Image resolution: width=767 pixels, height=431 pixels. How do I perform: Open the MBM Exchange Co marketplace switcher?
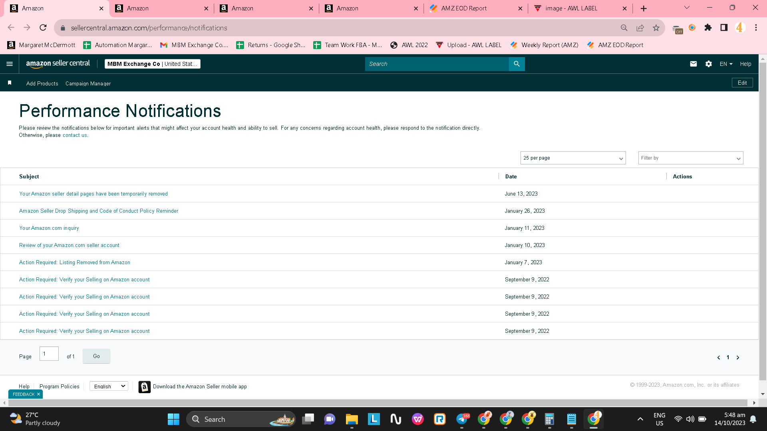coord(153,64)
